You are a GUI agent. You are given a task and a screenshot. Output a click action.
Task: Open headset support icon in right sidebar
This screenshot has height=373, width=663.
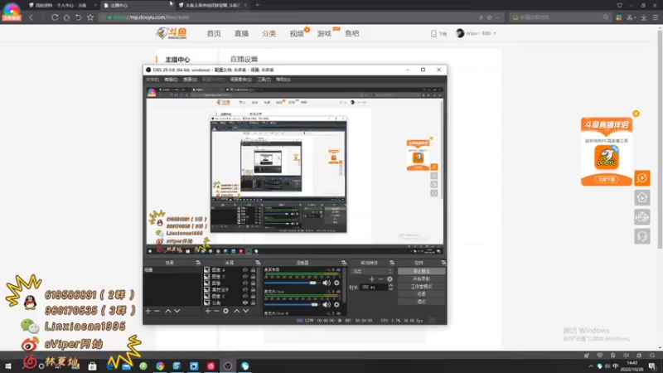tap(641, 236)
